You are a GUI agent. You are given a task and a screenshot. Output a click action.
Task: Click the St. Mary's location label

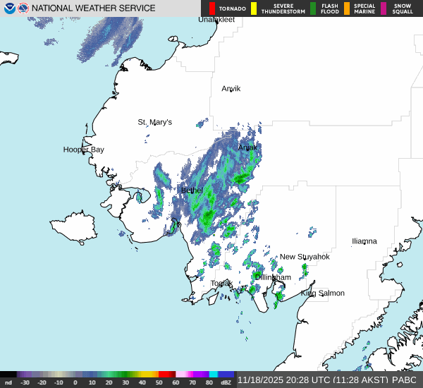(154, 122)
